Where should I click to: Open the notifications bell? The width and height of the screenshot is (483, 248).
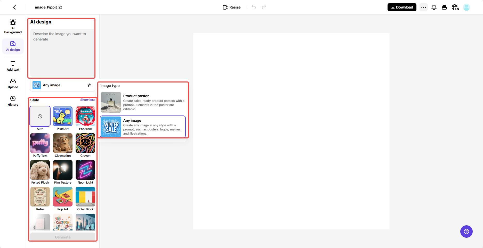[434, 7]
